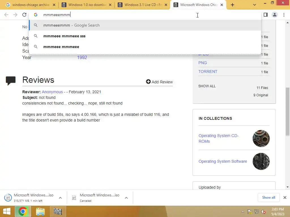Go forward to next page
The image size is (290, 217).
click(x=15, y=15)
